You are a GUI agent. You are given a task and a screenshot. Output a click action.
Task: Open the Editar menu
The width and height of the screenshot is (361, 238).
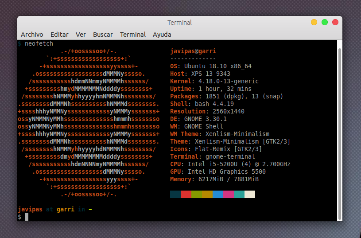[x=59, y=35]
